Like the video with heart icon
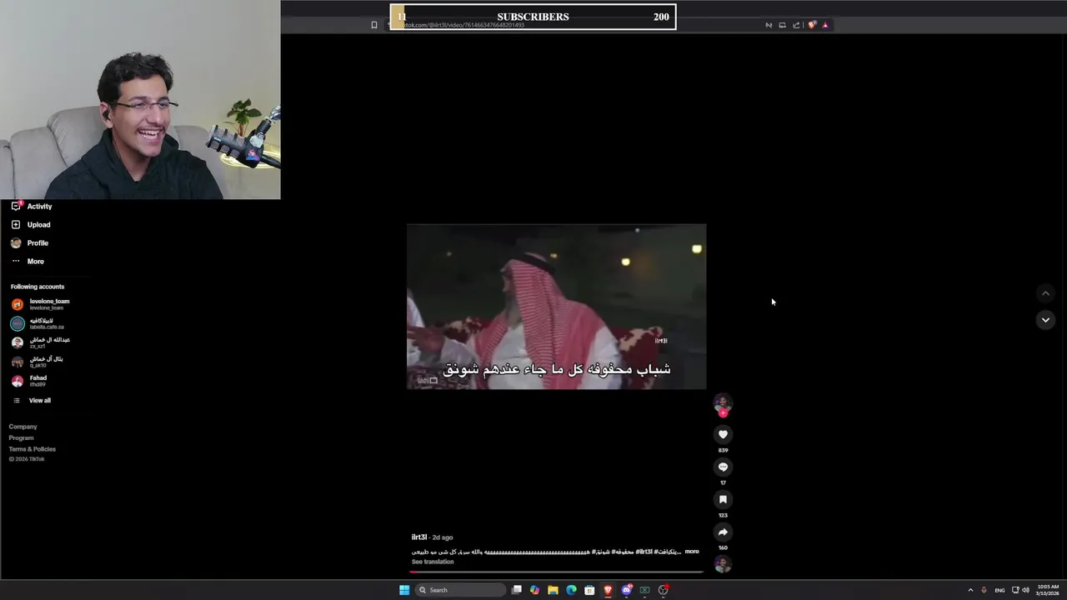This screenshot has width=1067, height=600. coord(723,434)
